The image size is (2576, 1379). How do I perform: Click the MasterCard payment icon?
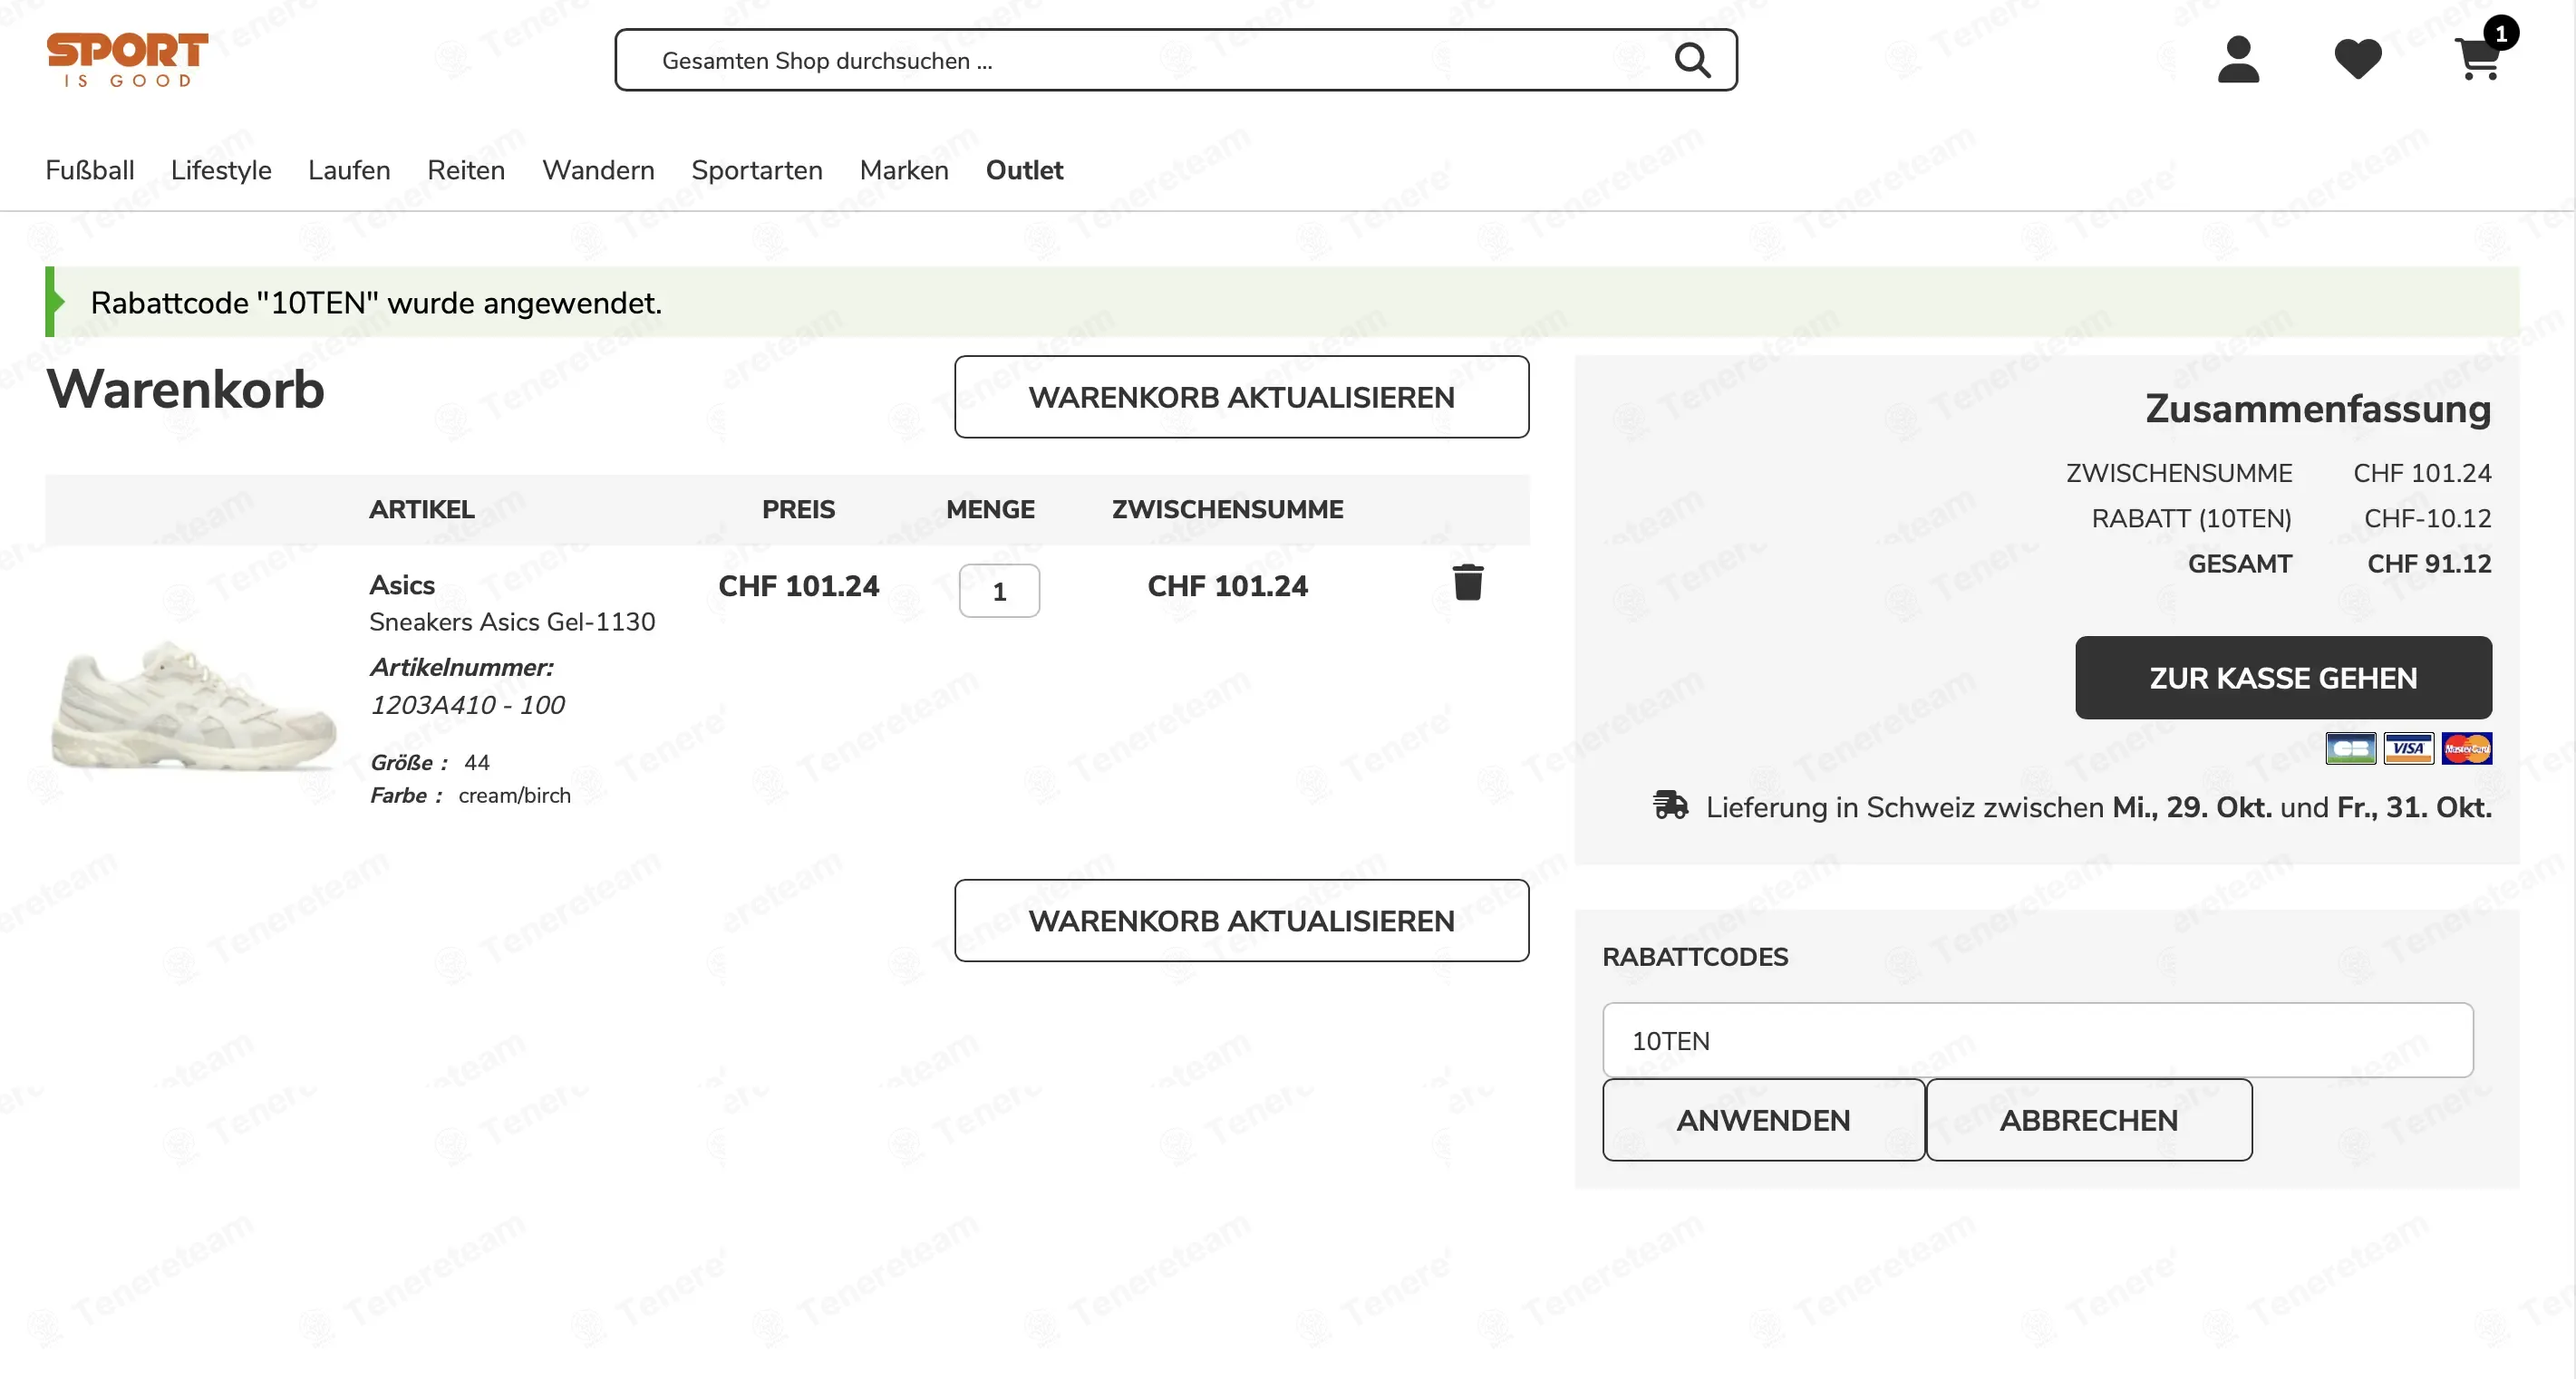(2466, 747)
